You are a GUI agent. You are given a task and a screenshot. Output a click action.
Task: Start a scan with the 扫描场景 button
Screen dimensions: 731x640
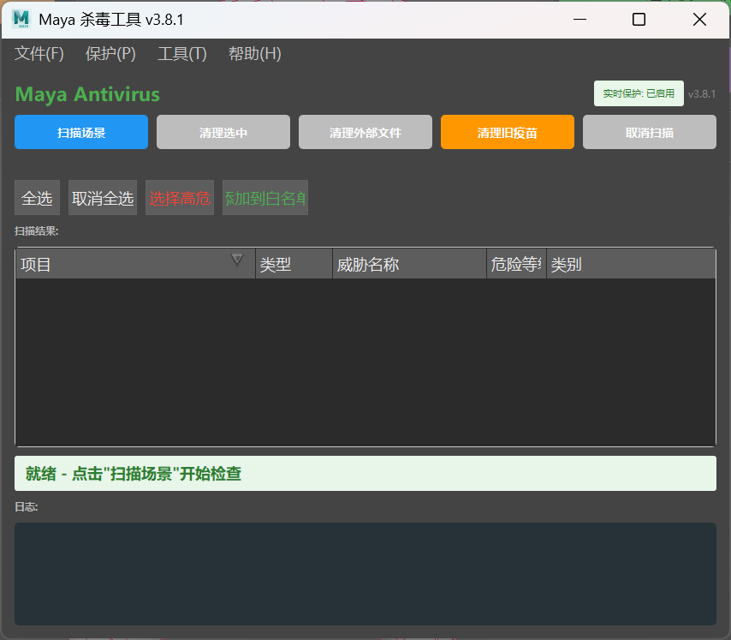80,132
